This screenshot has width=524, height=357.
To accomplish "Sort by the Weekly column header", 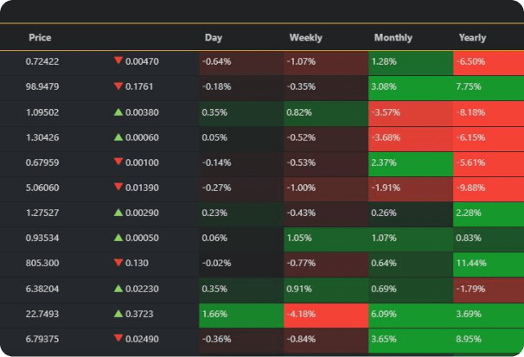I will [306, 37].
